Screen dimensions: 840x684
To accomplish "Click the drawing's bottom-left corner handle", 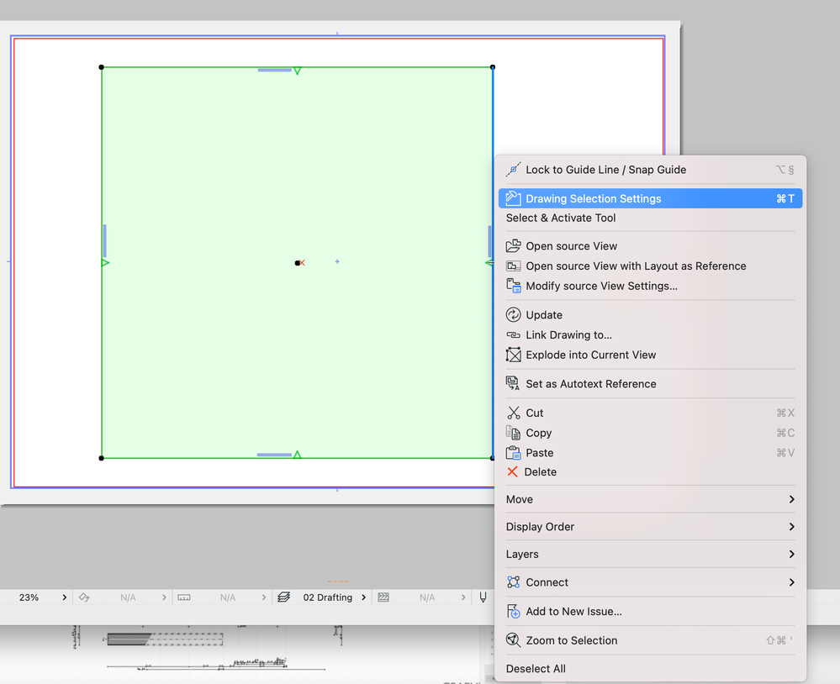I will click(101, 458).
